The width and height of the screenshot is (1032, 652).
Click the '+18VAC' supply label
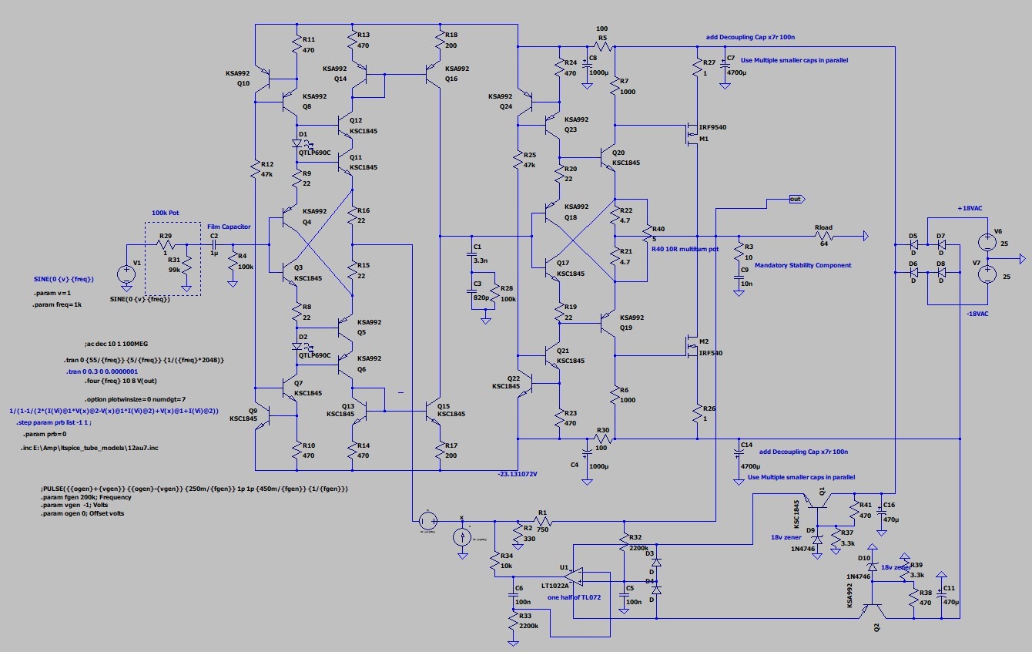tap(970, 209)
